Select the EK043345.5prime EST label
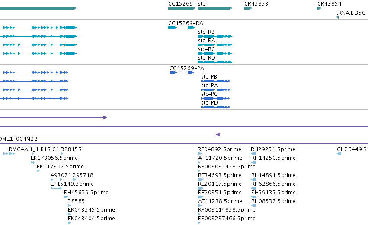The image size is (368, 225). 91,210
